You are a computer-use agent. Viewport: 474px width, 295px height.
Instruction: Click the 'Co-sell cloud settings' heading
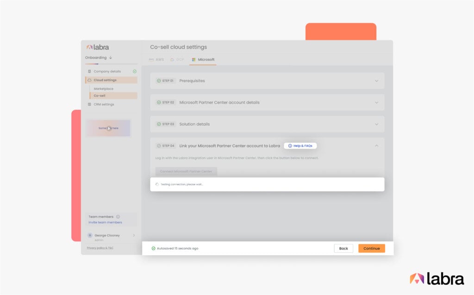[x=178, y=47]
